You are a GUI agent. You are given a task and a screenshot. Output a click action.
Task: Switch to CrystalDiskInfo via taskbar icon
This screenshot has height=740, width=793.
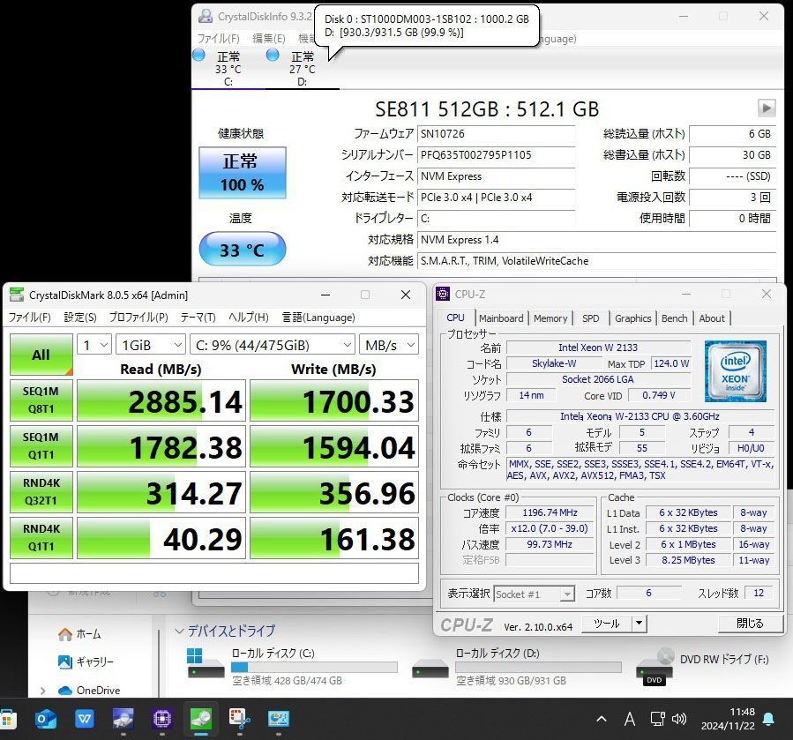[x=123, y=719]
